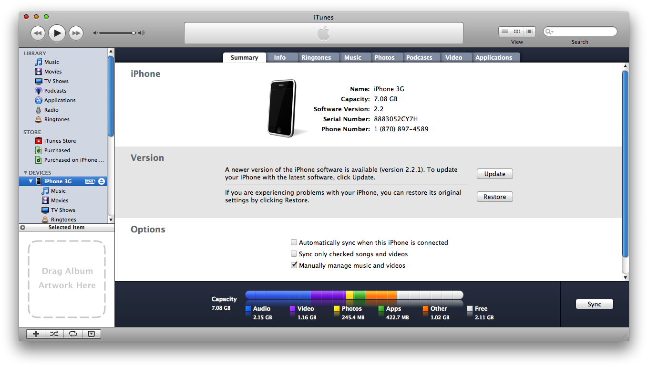The image size is (648, 367).
Task: Click the low-volume speaker icon
Action: coord(95,33)
